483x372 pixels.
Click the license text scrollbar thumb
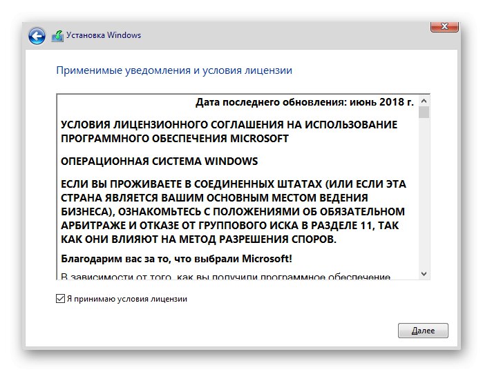(x=424, y=112)
